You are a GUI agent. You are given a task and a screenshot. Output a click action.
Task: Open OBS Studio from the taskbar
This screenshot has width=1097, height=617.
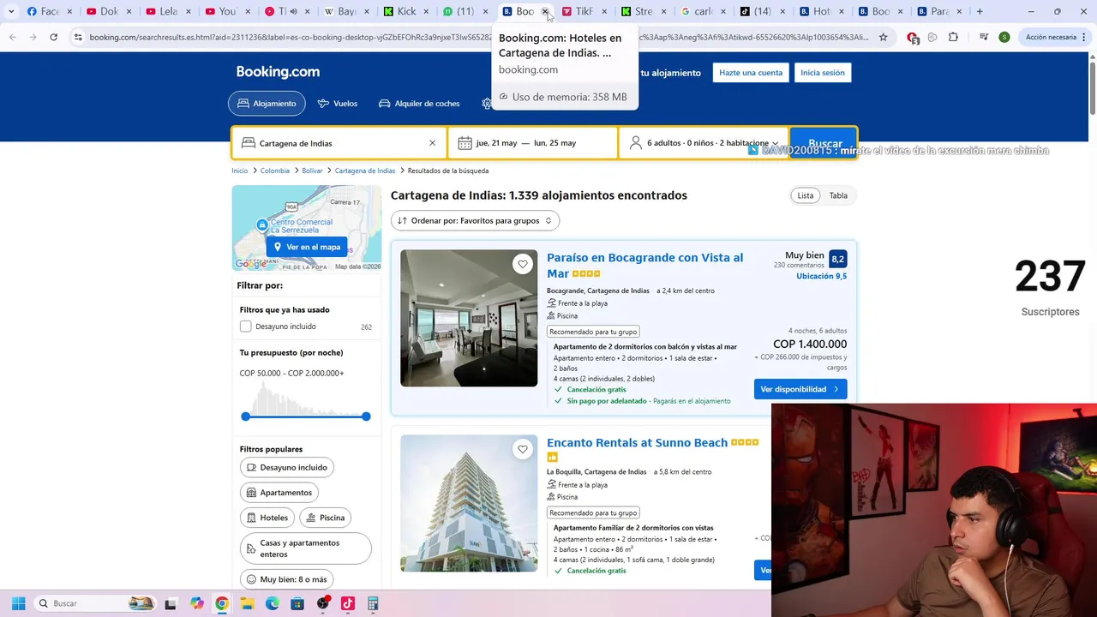tap(322, 603)
